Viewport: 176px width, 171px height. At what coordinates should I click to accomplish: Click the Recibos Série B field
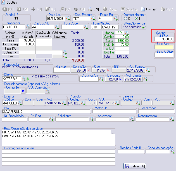pyautogui.click(x=131, y=152)
